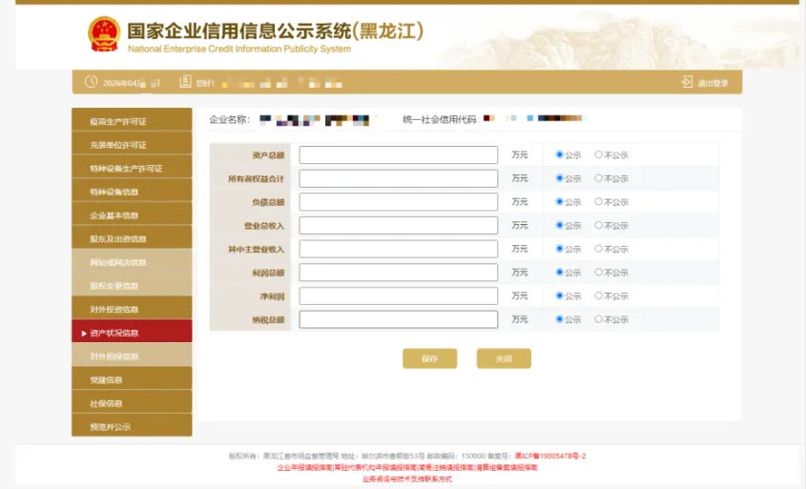Focus the 资产总额 input field
Image resolution: width=806 pixels, height=489 pixels.
pos(399,154)
